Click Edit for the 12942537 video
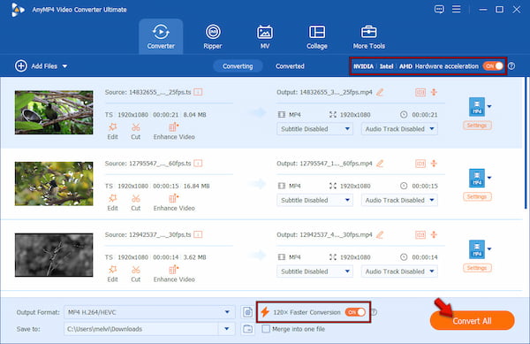The image size is (530, 344). click(112, 274)
